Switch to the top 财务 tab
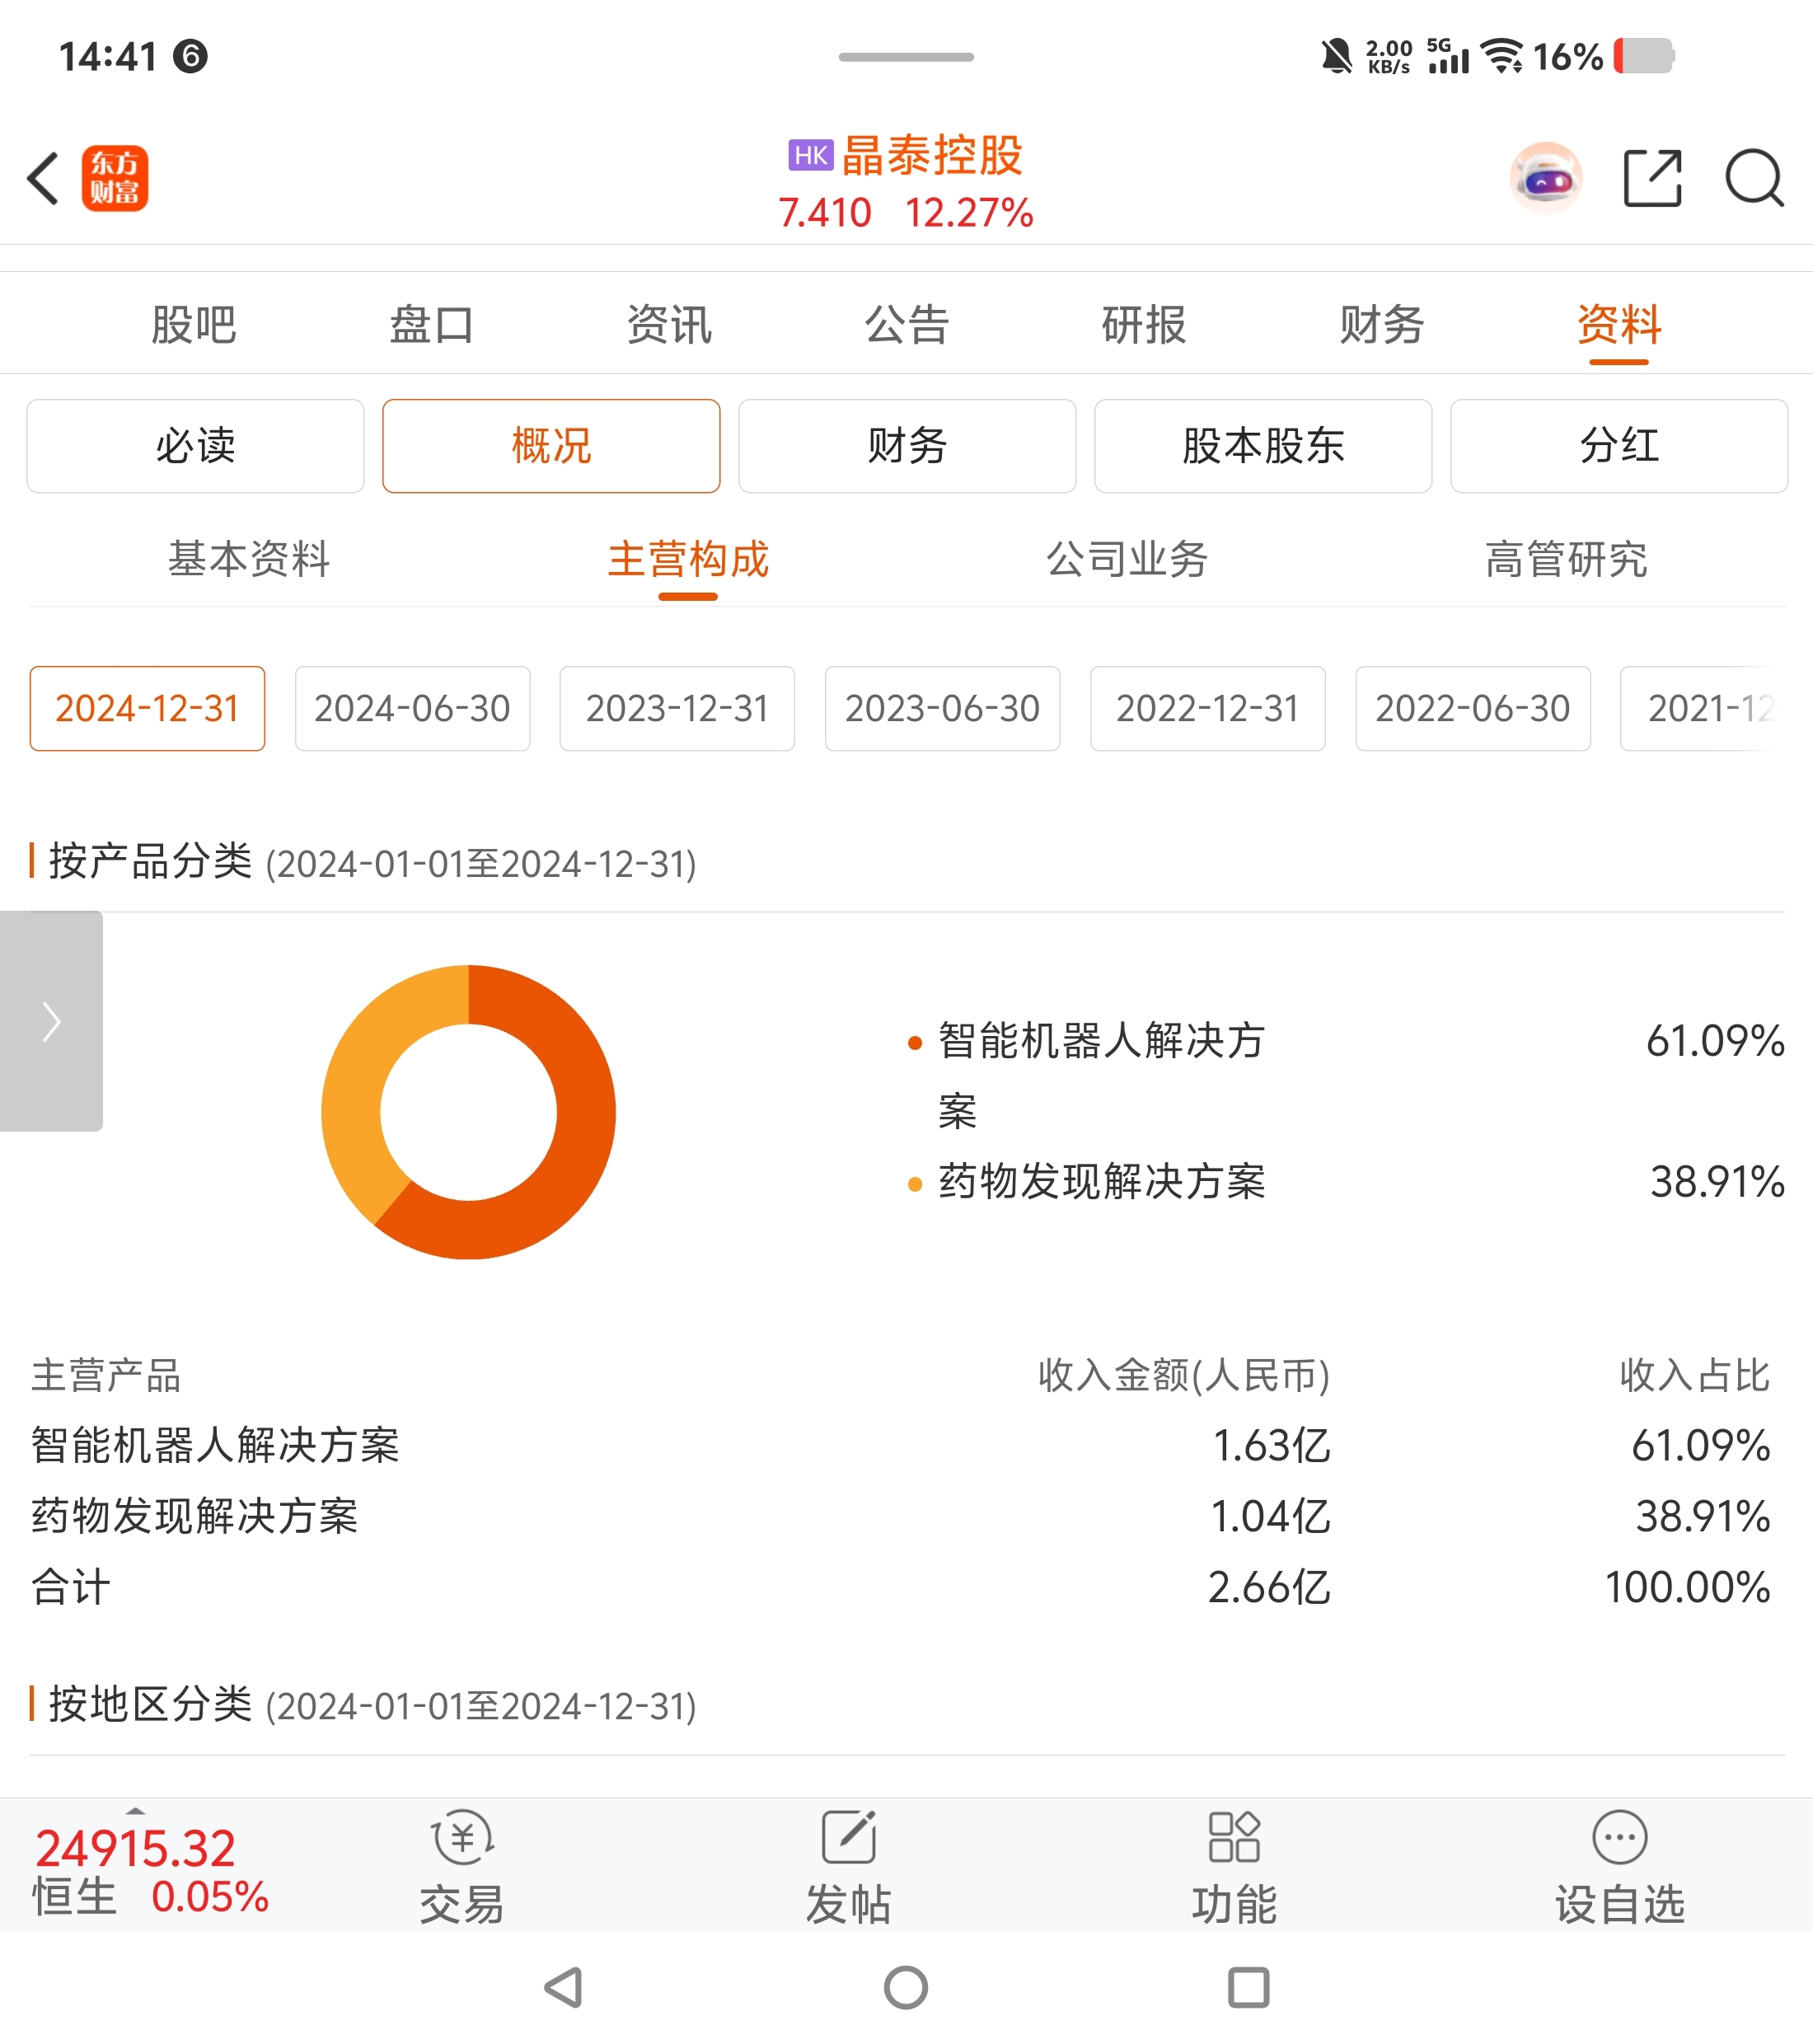 tap(1381, 325)
